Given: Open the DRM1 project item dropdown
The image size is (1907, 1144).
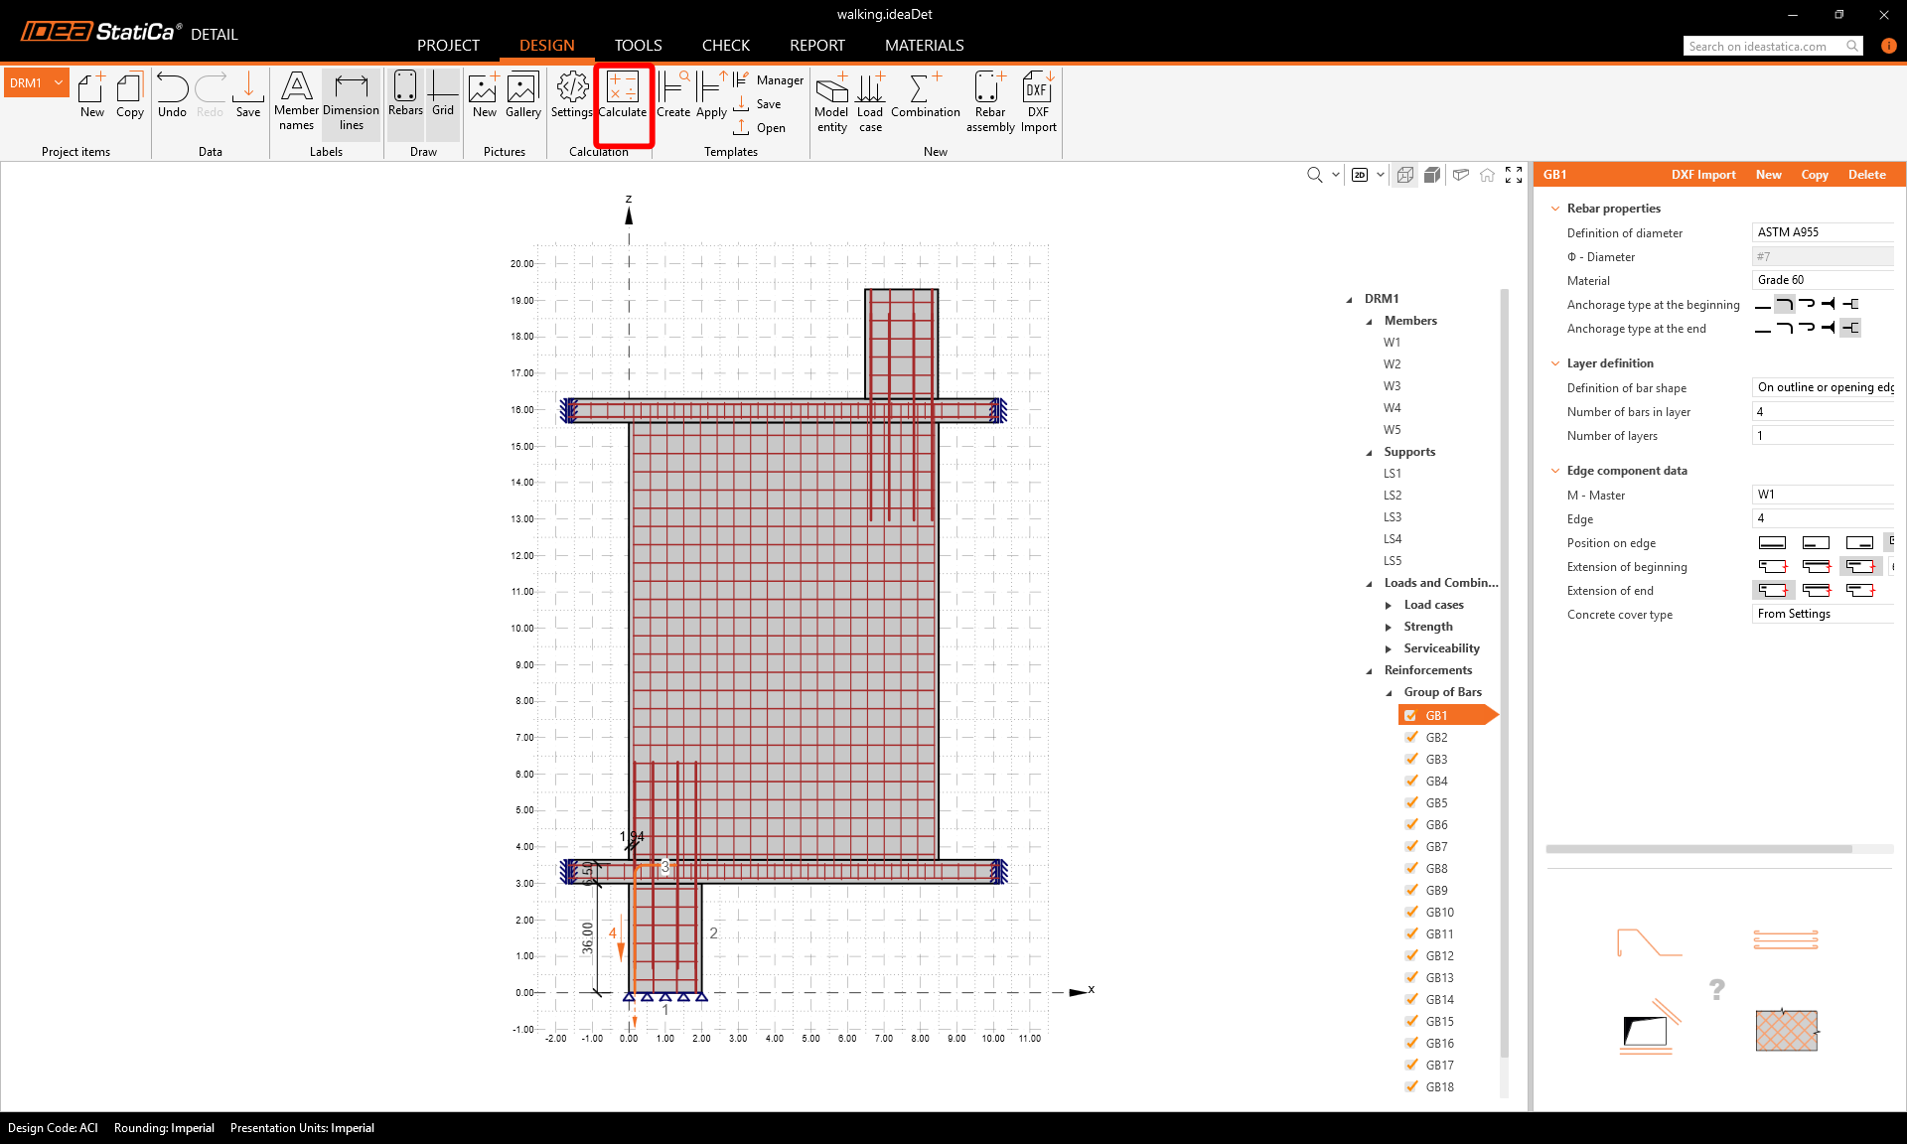Looking at the screenshot, I should (59, 82).
